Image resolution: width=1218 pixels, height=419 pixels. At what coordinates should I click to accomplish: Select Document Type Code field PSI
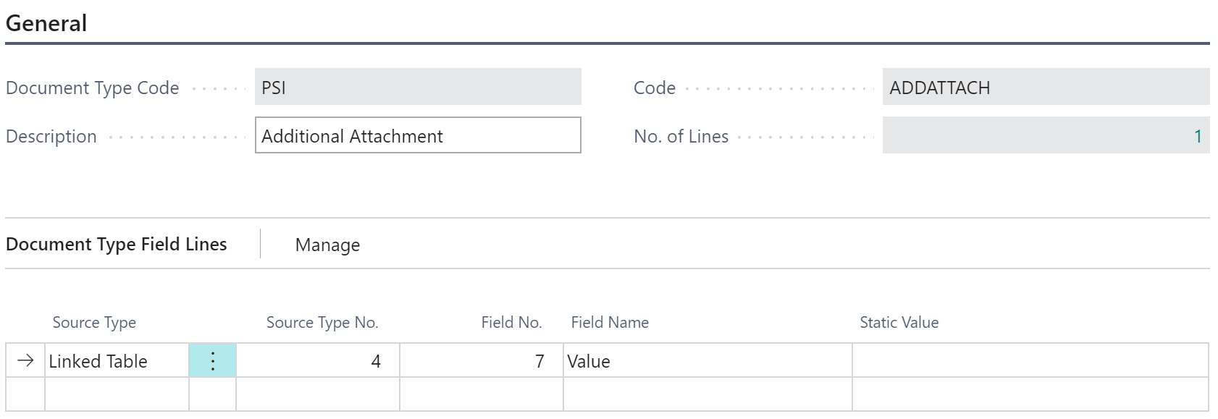click(418, 87)
